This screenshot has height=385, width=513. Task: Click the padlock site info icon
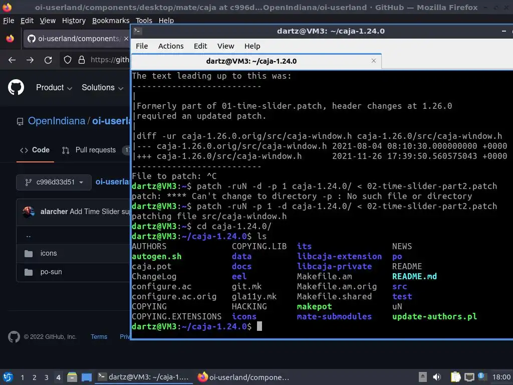click(x=82, y=60)
